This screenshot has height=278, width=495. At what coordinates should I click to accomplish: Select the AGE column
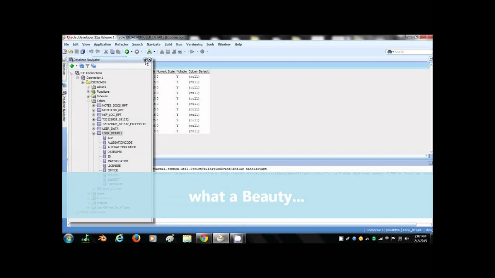pyautogui.click(x=111, y=138)
